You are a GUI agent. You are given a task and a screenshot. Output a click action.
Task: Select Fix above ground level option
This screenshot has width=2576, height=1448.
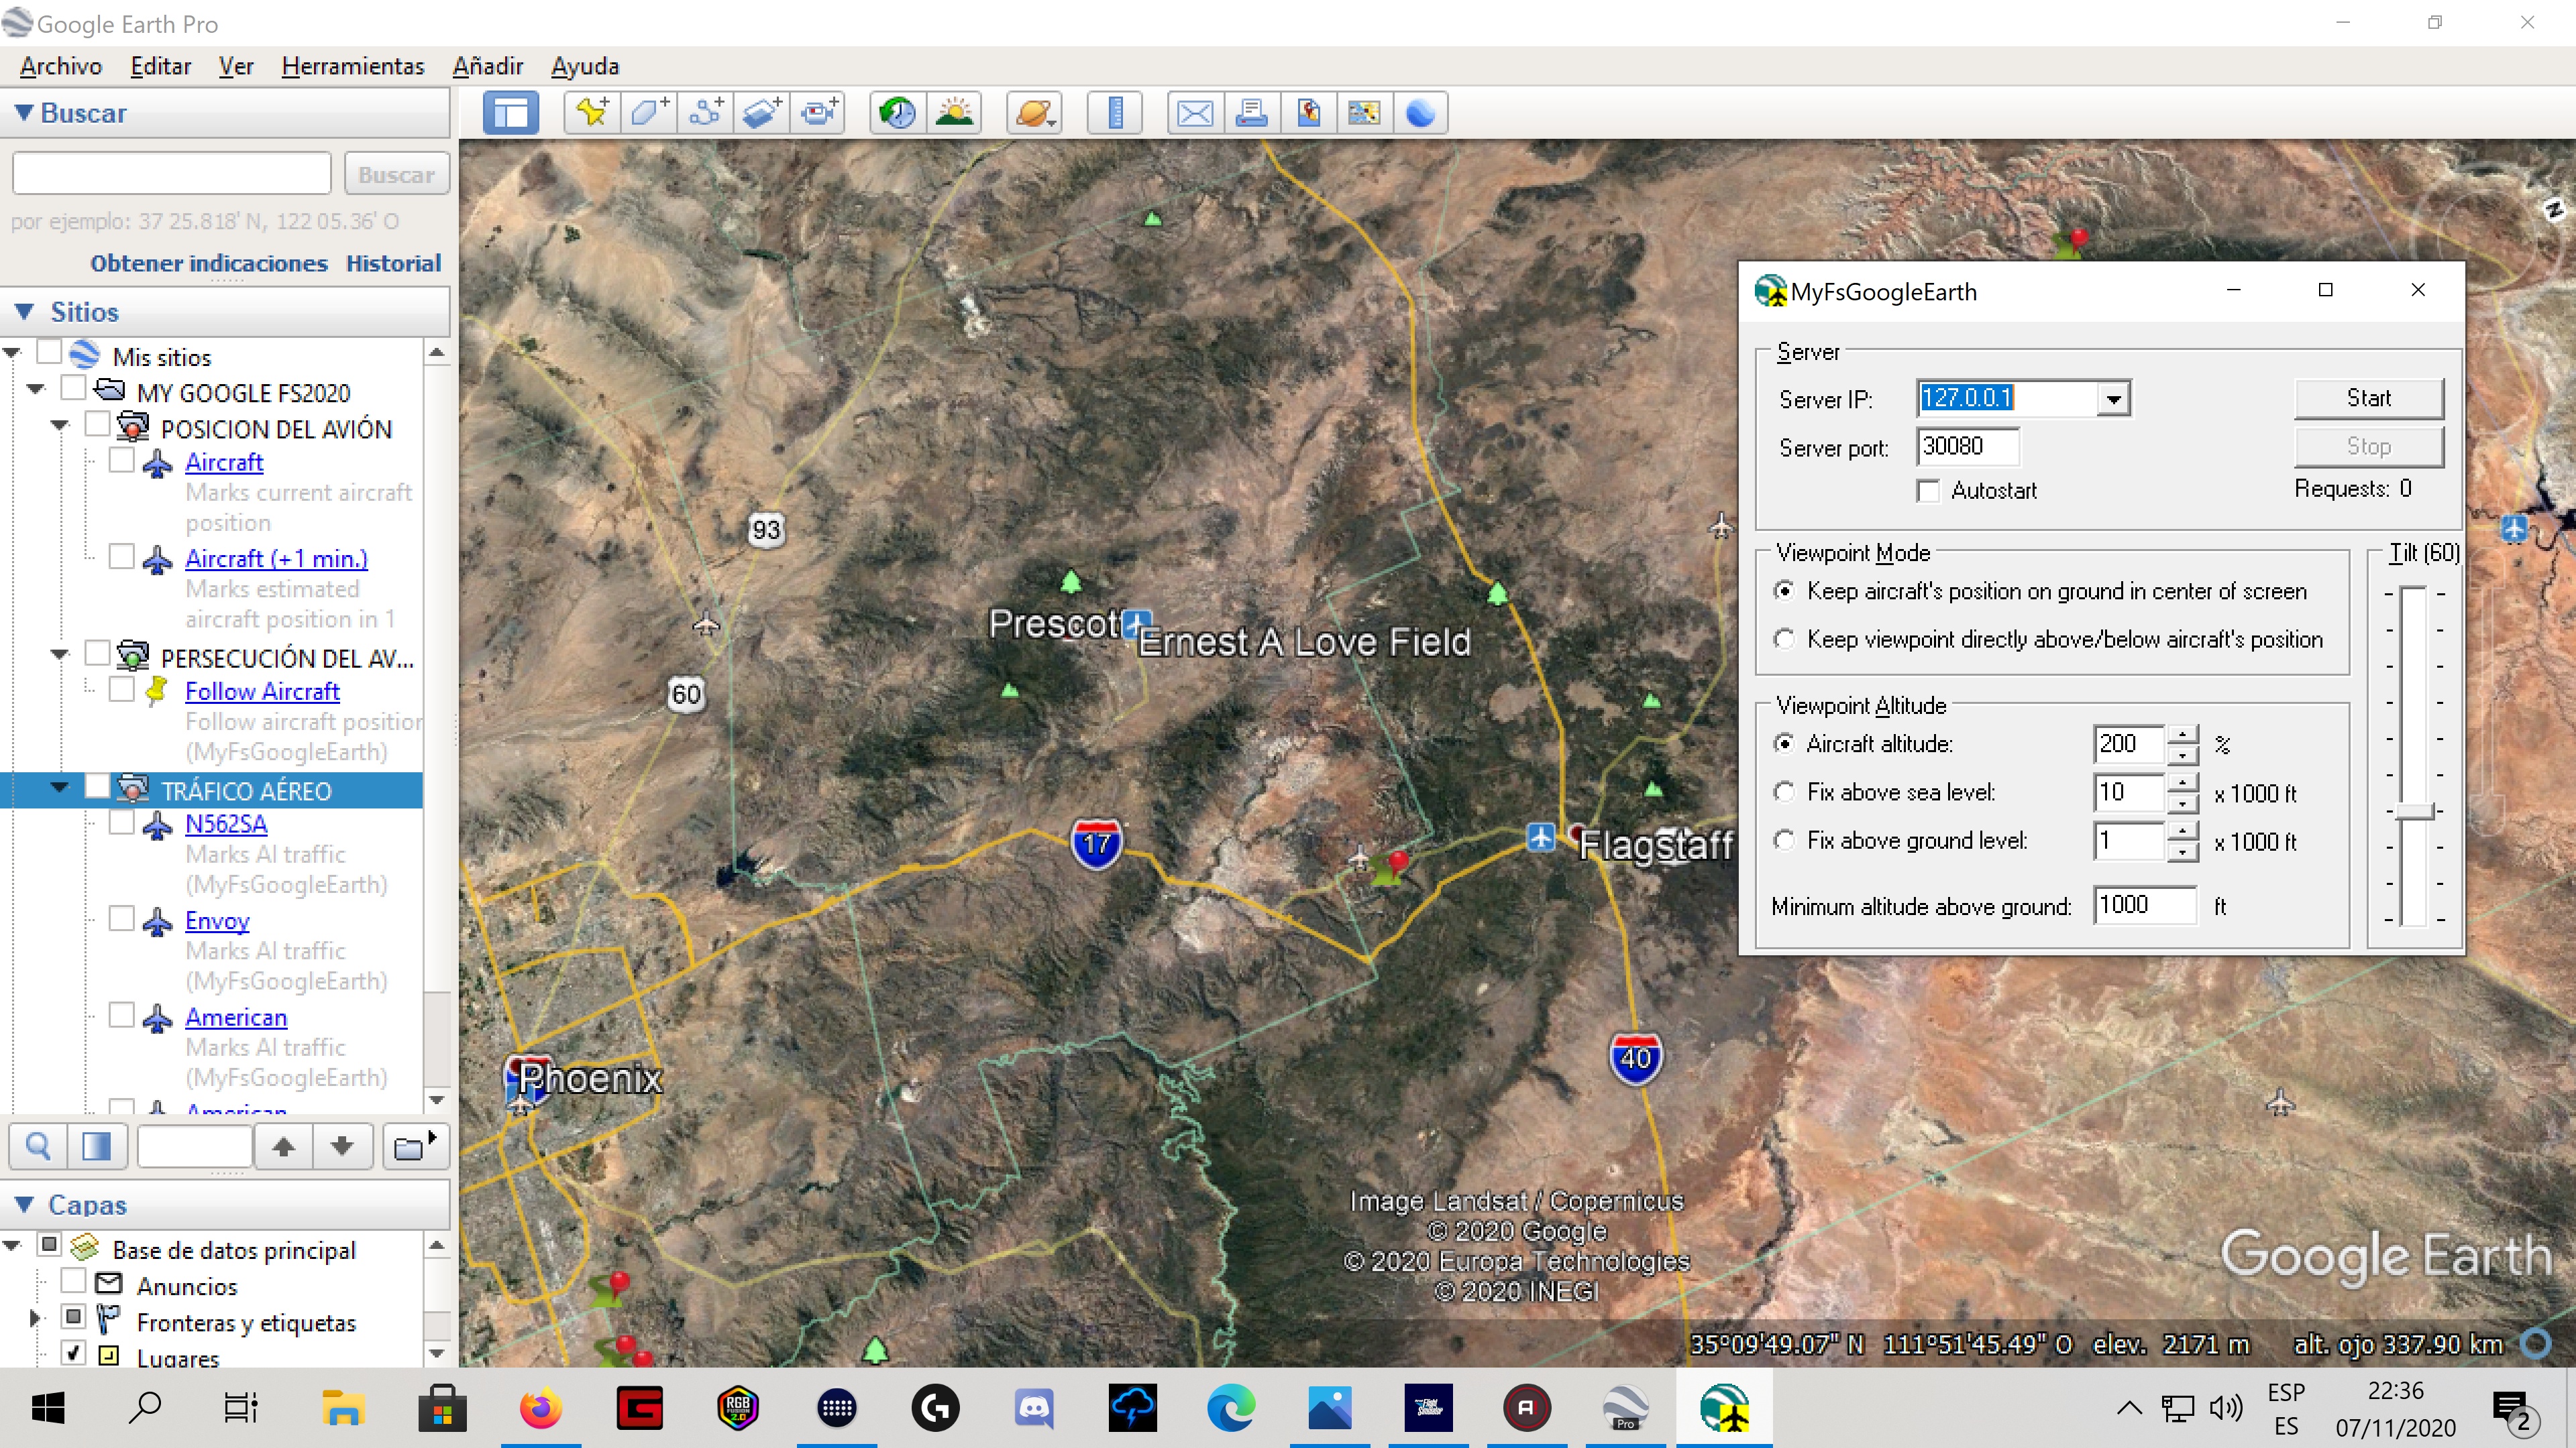1784,841
